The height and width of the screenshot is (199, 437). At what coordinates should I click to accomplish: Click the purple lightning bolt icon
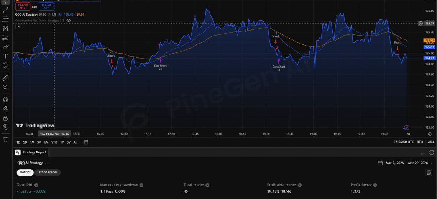coord(407,128)
